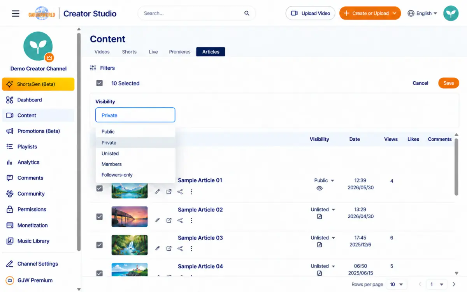467x292 pixels.
Task: Switch to the Videos tab
Action: coord(102,52)
